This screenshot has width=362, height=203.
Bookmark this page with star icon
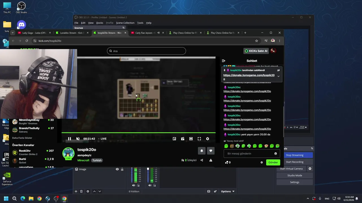tap(257, 41)
